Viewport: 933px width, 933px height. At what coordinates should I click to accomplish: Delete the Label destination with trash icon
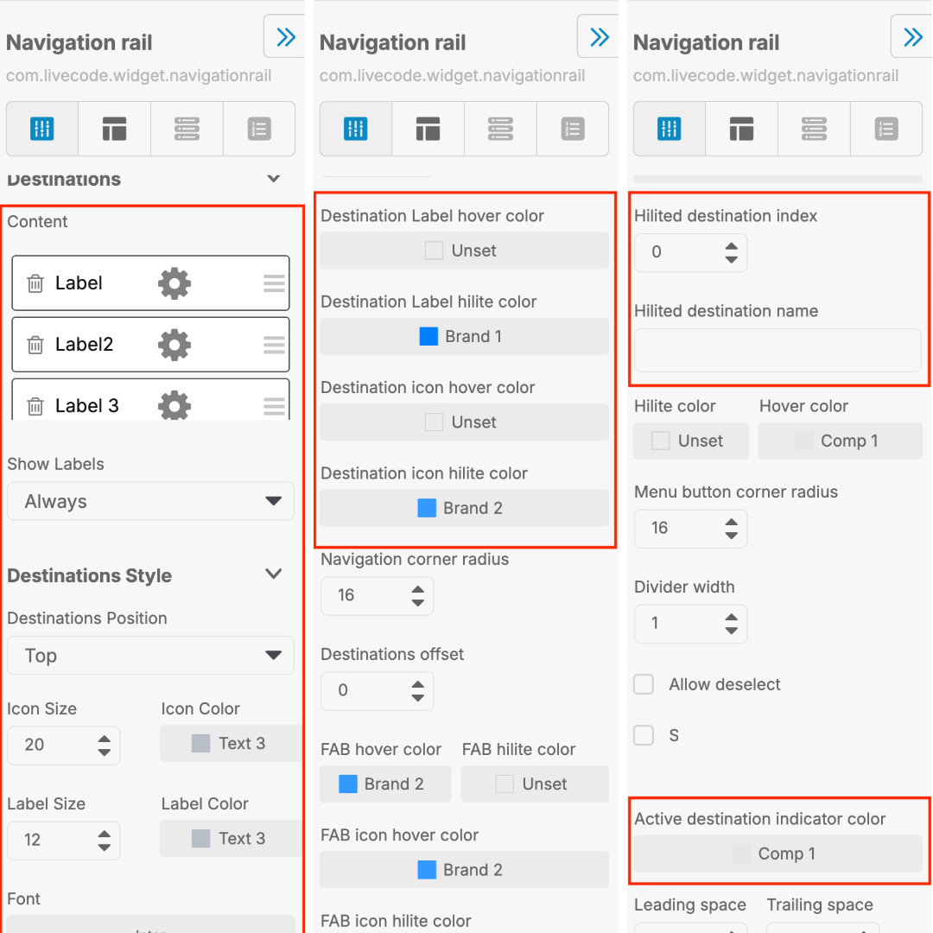point(35,283)
